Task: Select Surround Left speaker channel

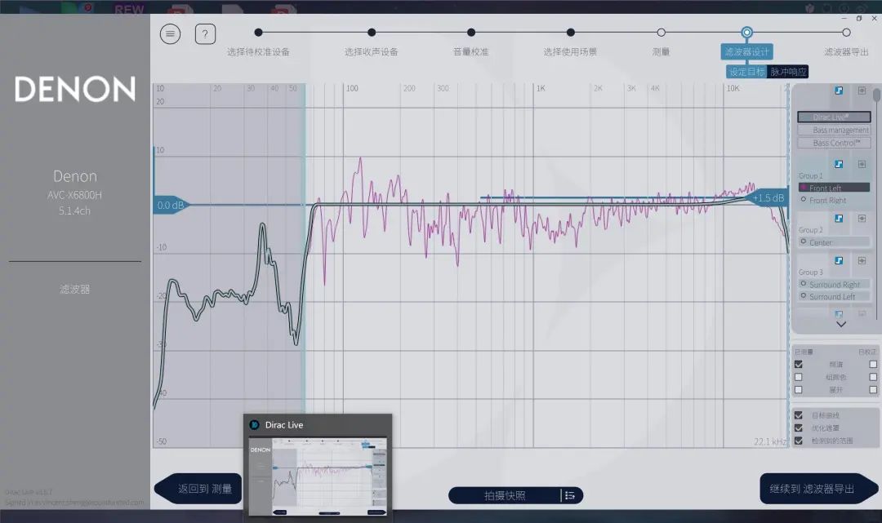Action: pyautogui.click(x=834, y=297)
